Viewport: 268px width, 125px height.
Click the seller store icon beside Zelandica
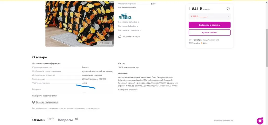tap(190, 43)
